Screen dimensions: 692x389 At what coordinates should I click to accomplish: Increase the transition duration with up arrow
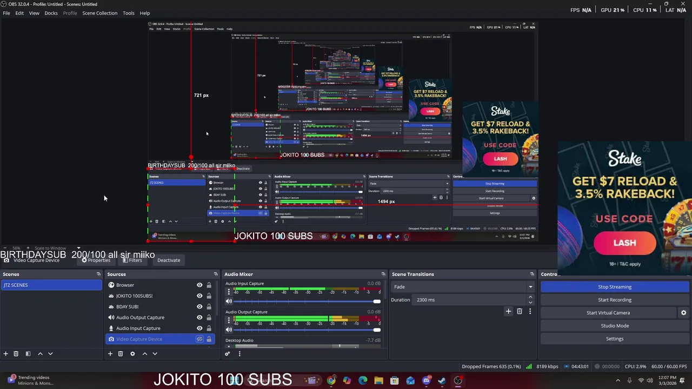coord(530,297)
